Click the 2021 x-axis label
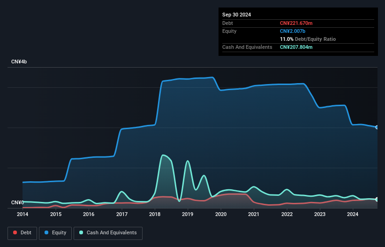The height and width of the screenshot is (247, 385). click(254, 214)
